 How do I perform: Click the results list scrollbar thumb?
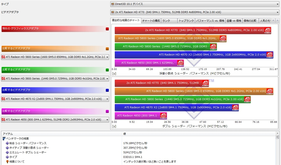[x=277, y=137]
